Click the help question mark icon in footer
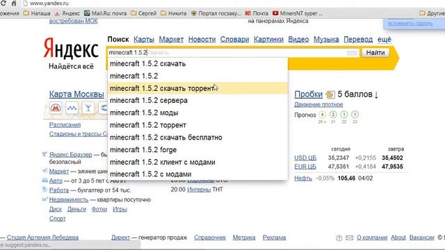Image resolution: width=445 pixels, height=250 pixels. pyautogui.click(x=339, y=237)
